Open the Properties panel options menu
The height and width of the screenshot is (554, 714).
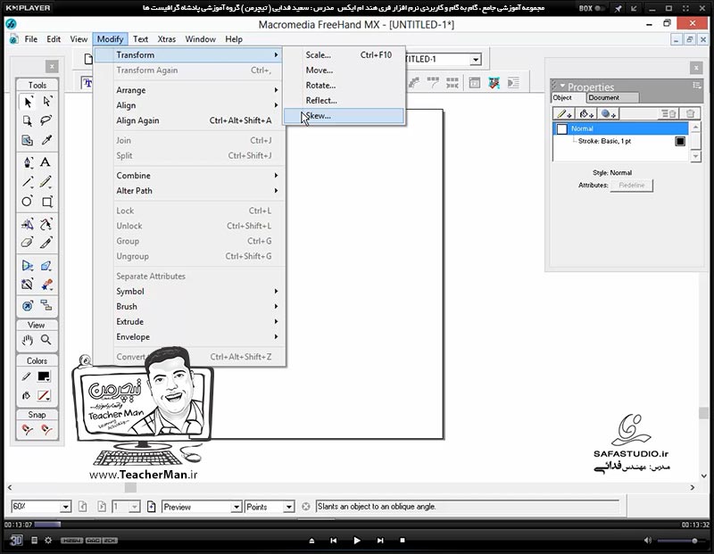(697, 85)
